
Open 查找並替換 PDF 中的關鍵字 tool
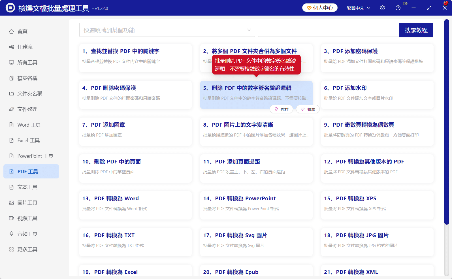[x=135, y=58]
